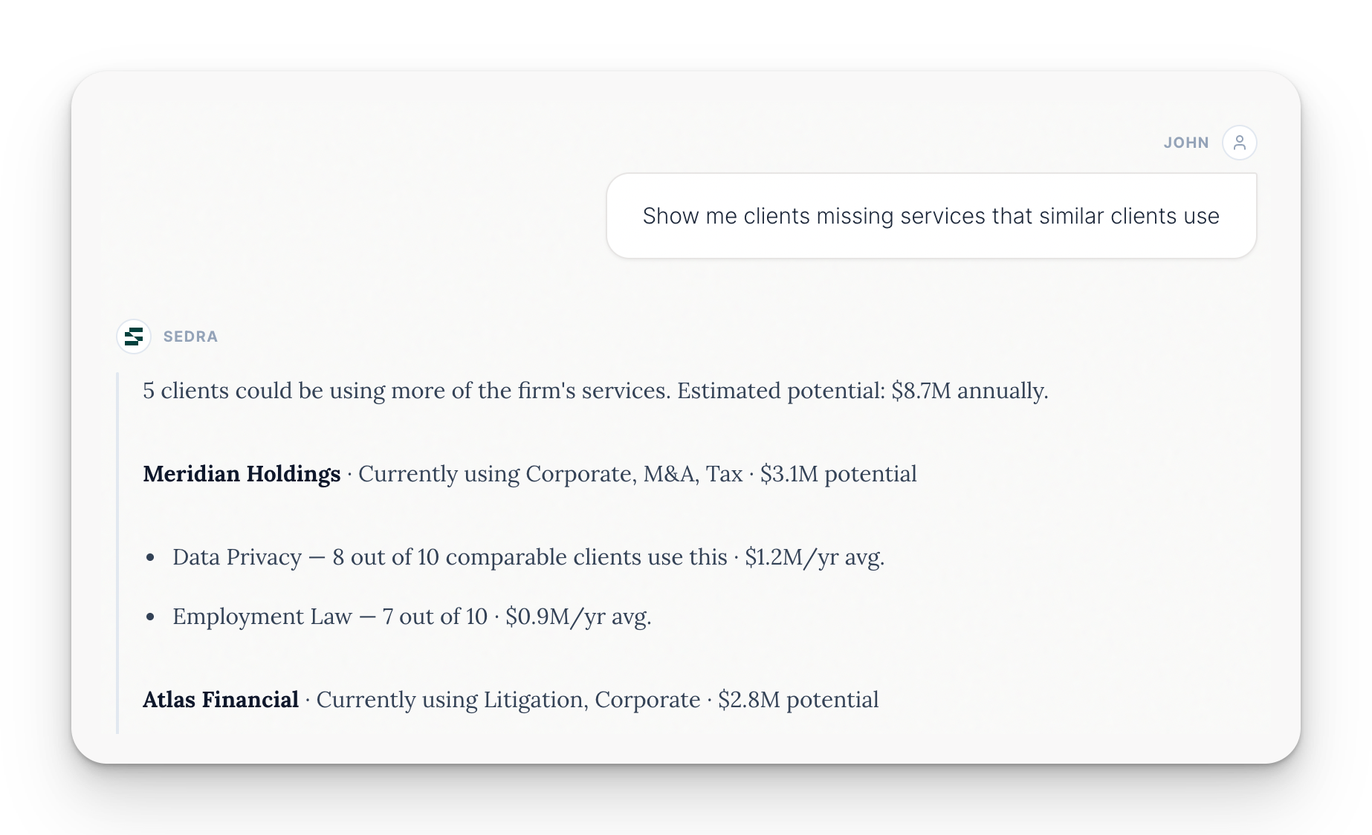The width and height of the screenshot is (1372, 835).
Task: Select the $8.7M annual potential summary line
Action: [594, 391]
